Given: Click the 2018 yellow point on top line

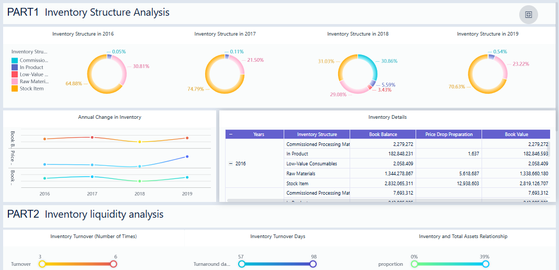Looking at the screenshot, I should [139, 142].
